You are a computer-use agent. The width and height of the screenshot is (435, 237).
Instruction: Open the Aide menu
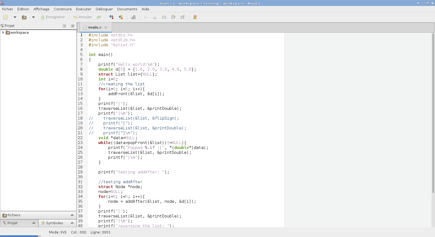click(x=145, y=9)
